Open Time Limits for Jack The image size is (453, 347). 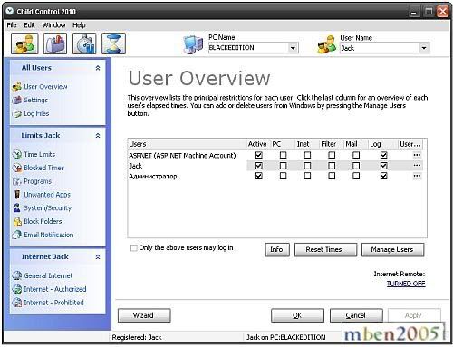pyautogui.click(x=34, y=154)
